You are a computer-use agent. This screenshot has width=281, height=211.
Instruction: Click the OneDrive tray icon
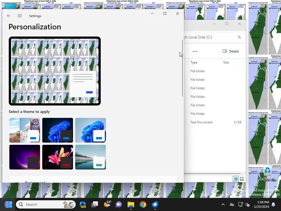[x=232, y=204]
